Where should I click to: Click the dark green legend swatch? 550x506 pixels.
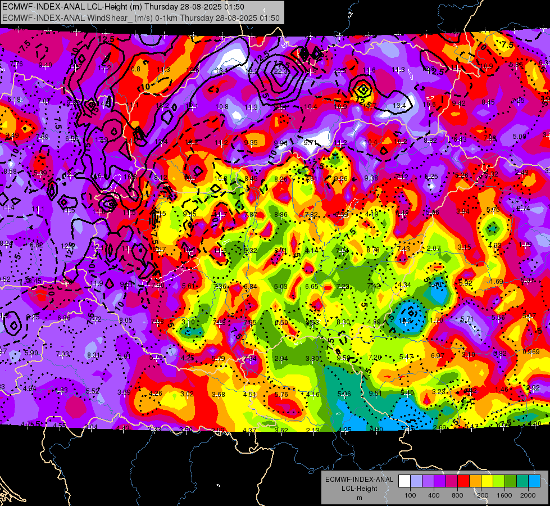510,481
